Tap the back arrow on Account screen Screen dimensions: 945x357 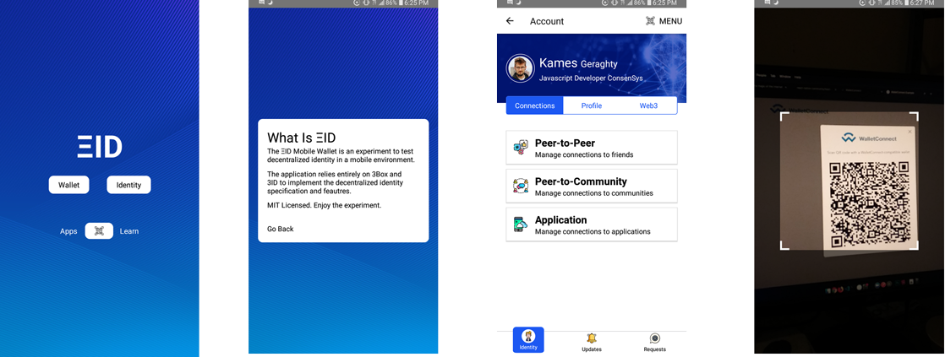[x=510, y=21]
